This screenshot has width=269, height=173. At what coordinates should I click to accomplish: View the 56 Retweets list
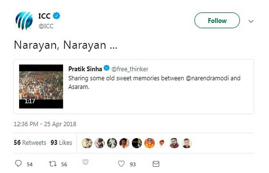click(30, 142)
